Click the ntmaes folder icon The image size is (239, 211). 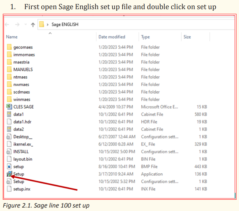pos(9,77)
